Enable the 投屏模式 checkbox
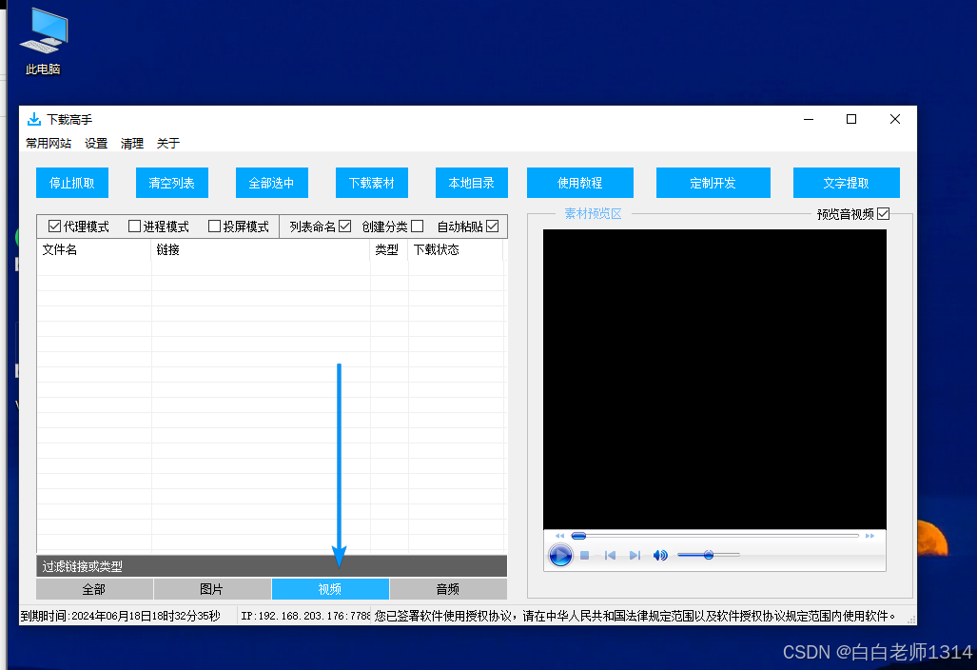 [x=214, y=227]
